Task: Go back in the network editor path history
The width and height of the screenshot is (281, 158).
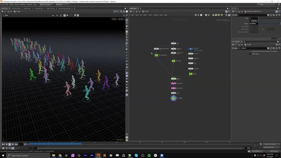Action: coord(131,11)
